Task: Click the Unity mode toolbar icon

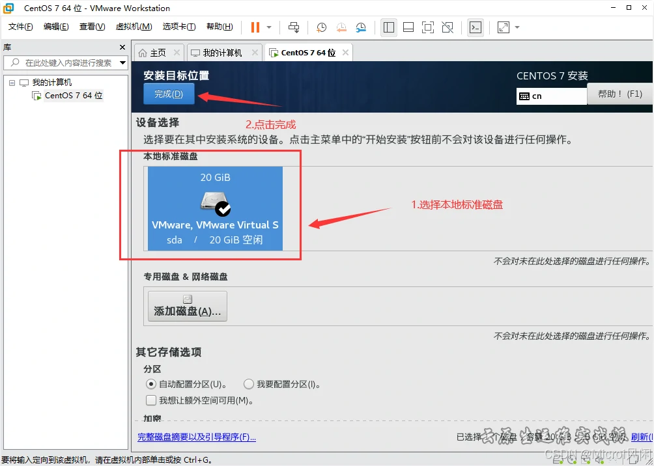Action: click(448, 27)
